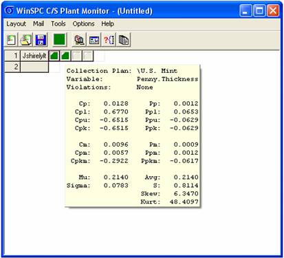Click the \U.S. Mint collection plan text

point(157,71)
